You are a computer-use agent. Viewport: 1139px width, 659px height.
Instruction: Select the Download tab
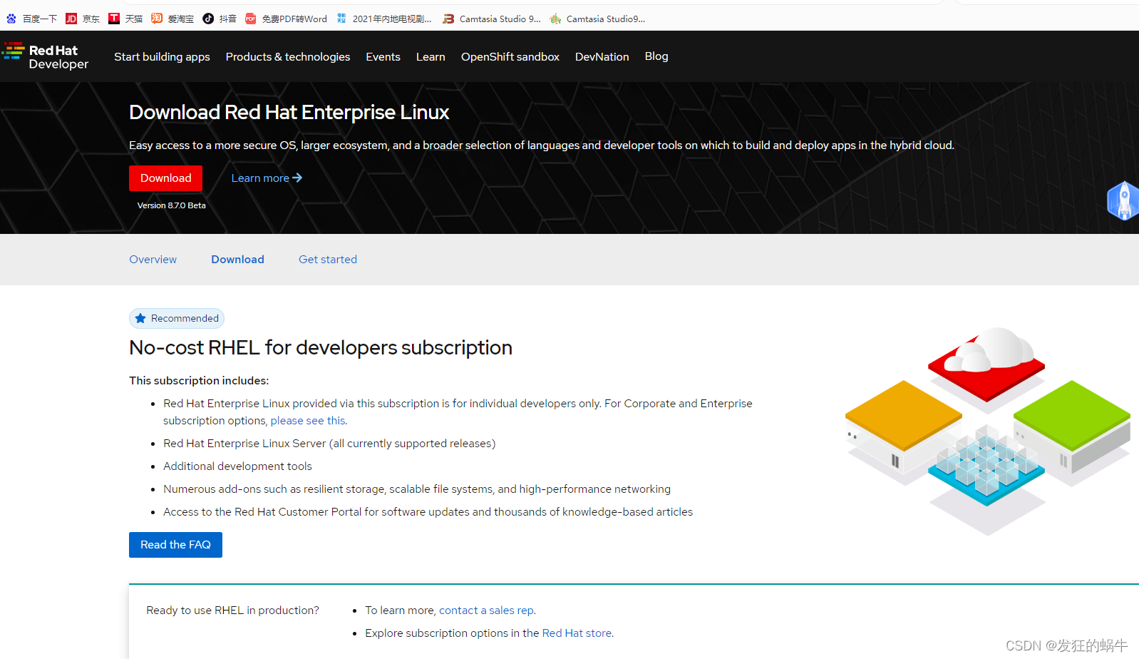click(237, 260)
